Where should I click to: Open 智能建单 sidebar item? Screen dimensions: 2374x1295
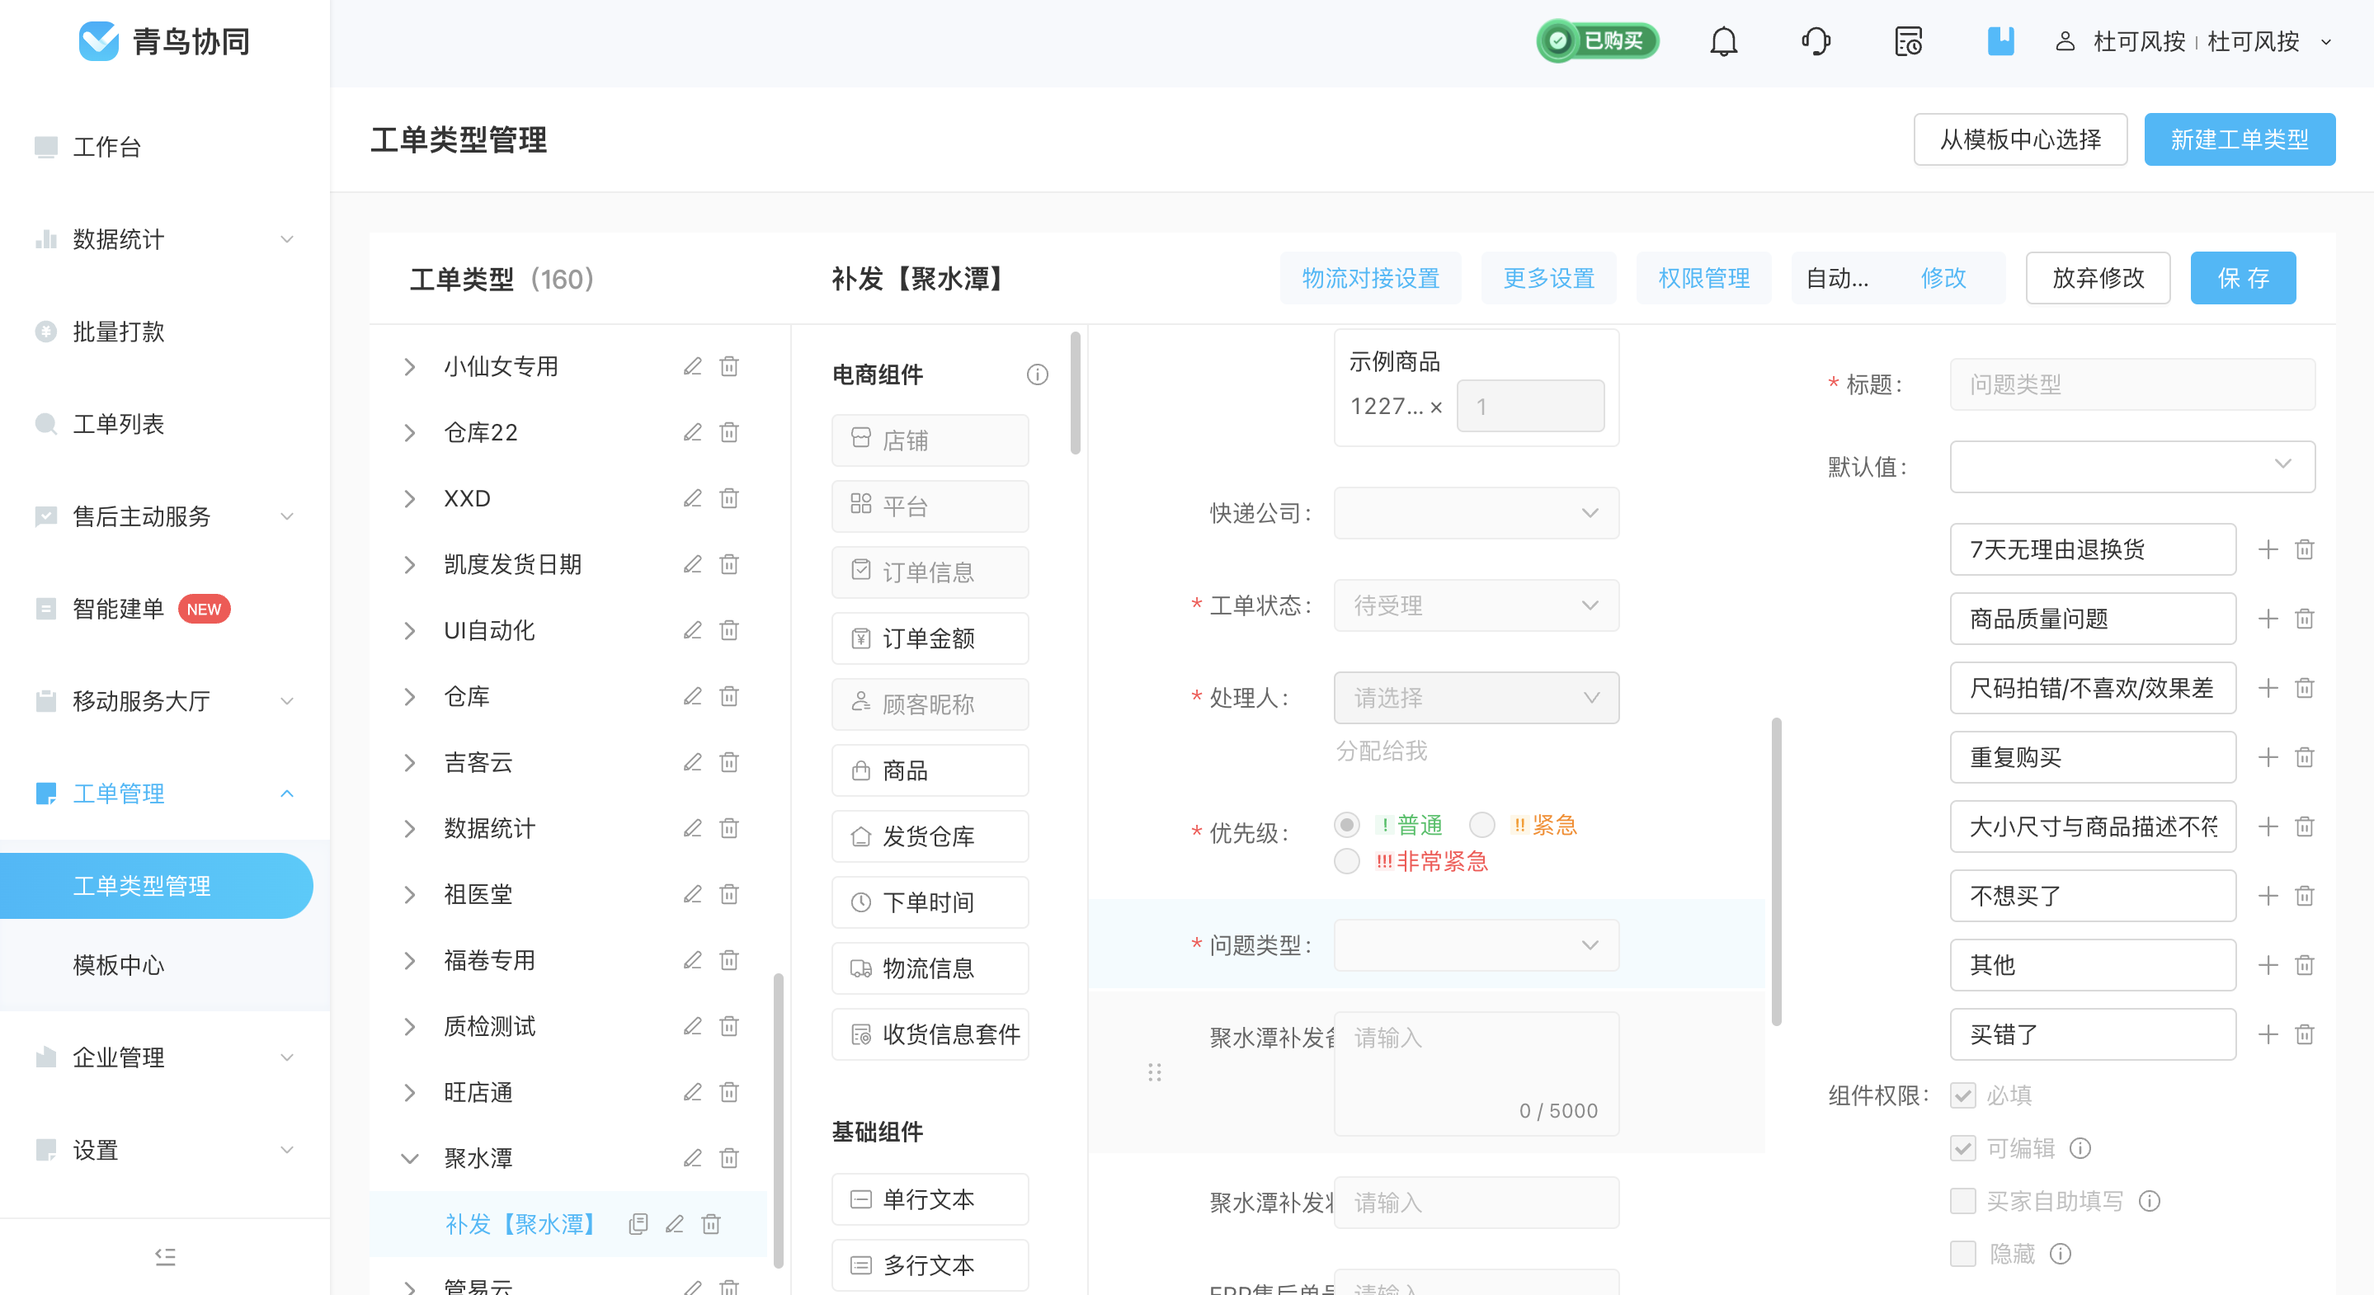[118, 609]
